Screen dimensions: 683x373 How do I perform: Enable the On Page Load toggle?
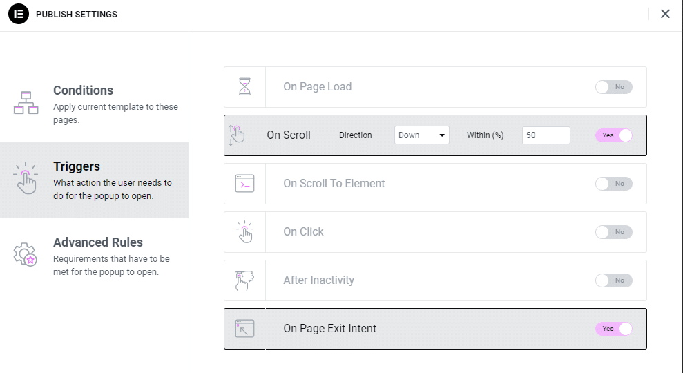614,87
